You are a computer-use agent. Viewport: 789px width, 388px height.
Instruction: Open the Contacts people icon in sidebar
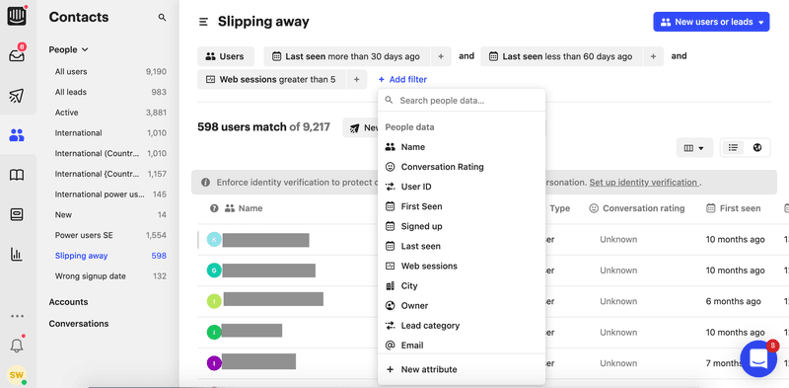pyautogui.click(x=17, y=135)
